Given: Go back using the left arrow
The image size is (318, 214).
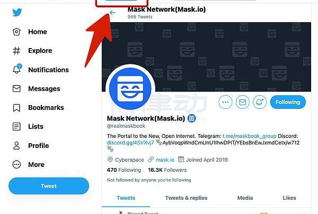Looking at the screenshot, I should [x=112, y=13].
